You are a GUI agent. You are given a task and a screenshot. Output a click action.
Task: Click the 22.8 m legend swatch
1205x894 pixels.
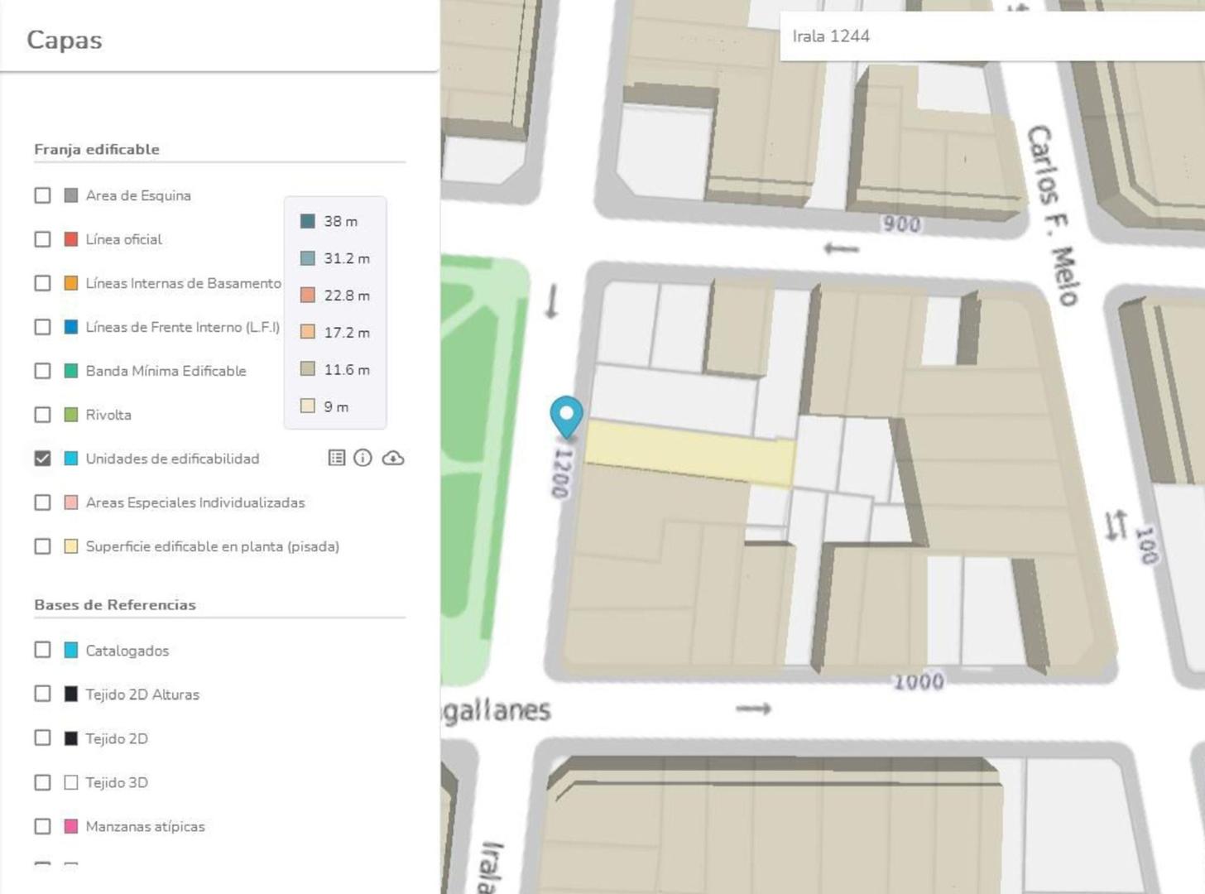click(x=307, y=295)
